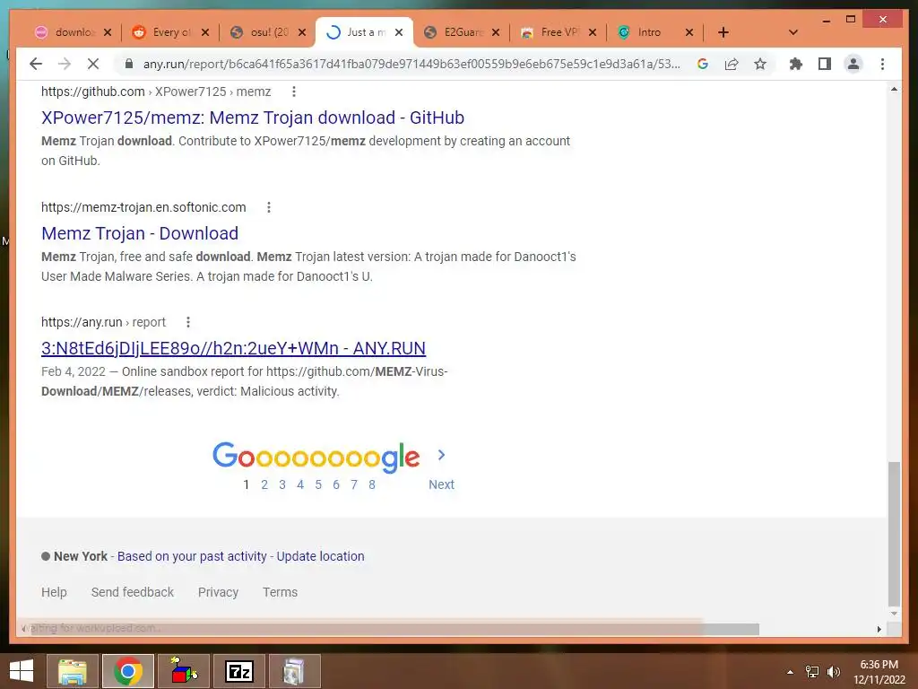Open the profile avatar menu
Image resolution: width=918 pixels, height=689 pixels.
coord(853,64)
